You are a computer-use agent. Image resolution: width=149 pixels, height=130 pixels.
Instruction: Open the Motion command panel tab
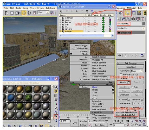(x=133, y=19)
